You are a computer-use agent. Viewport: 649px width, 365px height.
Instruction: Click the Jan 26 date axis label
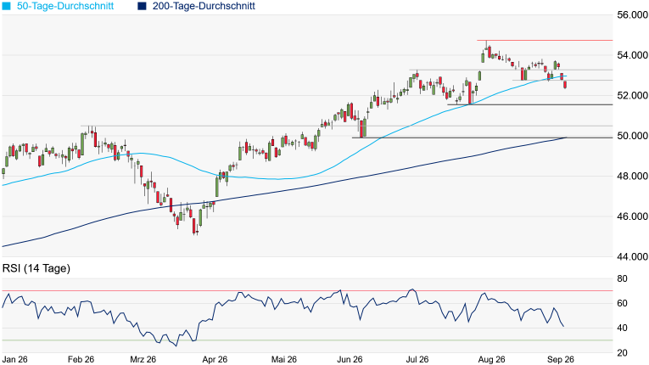[15, 359]
